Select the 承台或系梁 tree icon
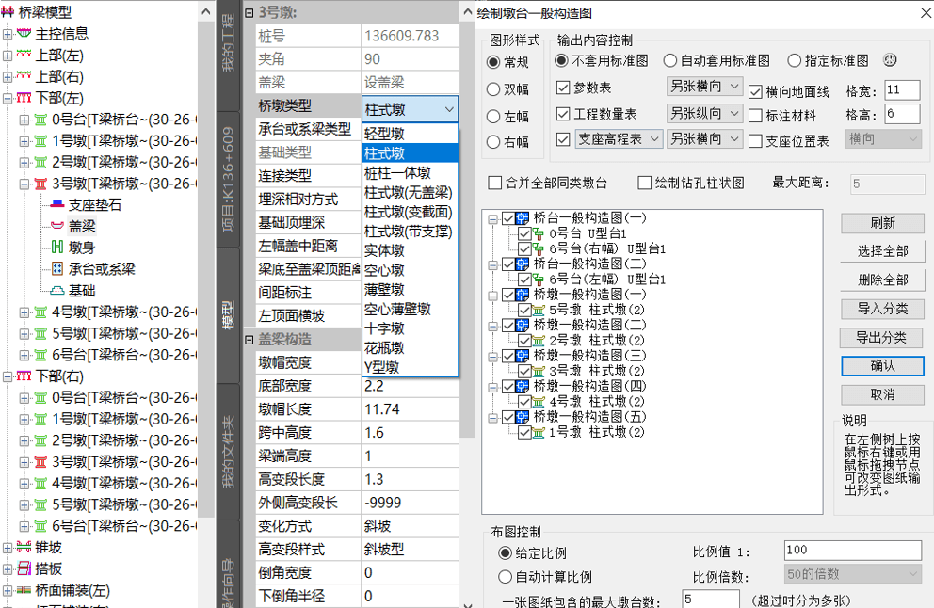The width and height of the screenshot is (934, 608). point(57,269)
